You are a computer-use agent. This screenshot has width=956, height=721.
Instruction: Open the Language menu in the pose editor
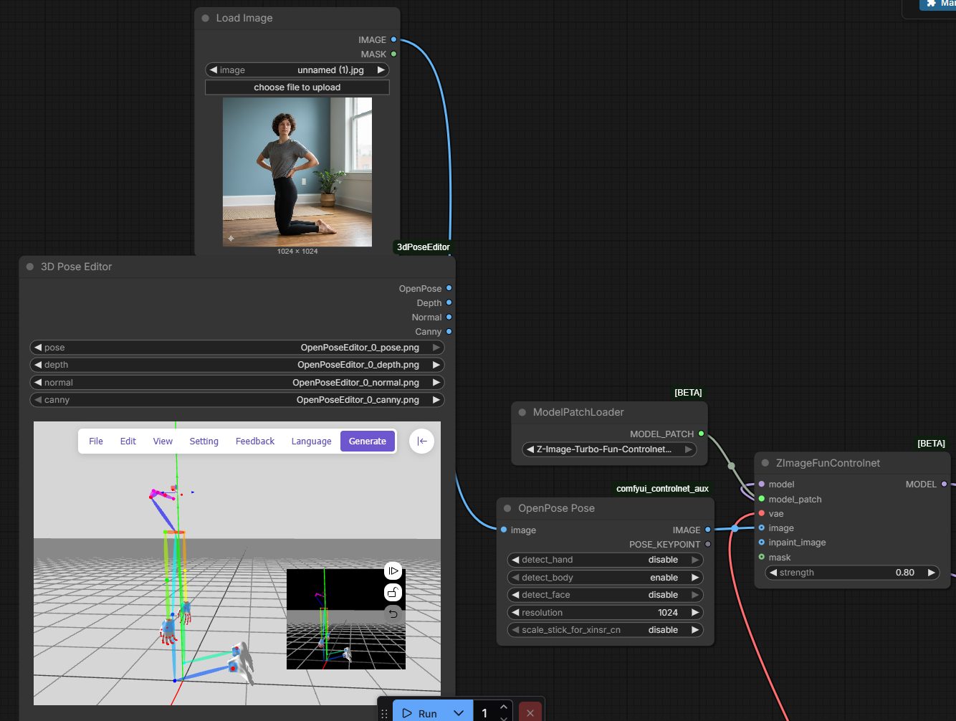tap(311, 441)
